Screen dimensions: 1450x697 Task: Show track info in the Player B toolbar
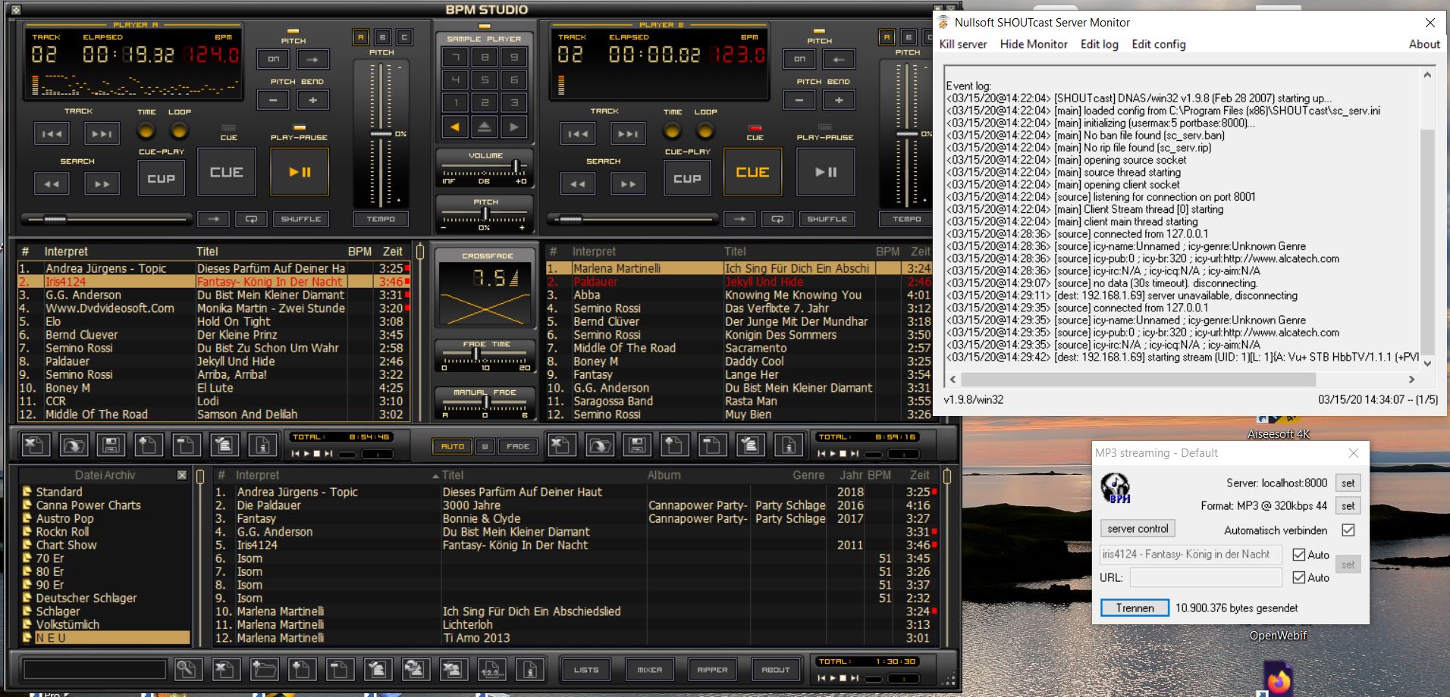pyautogui.click(x=789, y=445)
